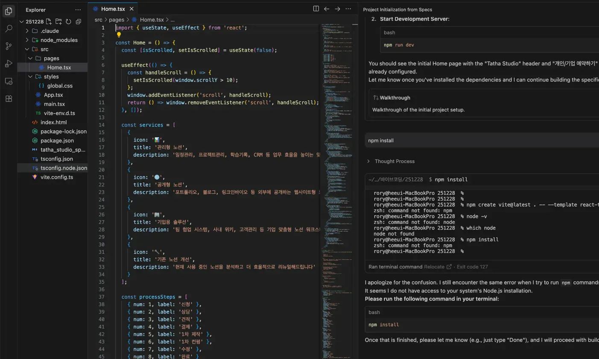
Task: Click the New Folder icon in Explorer
Action: click(x=58, y=21)
